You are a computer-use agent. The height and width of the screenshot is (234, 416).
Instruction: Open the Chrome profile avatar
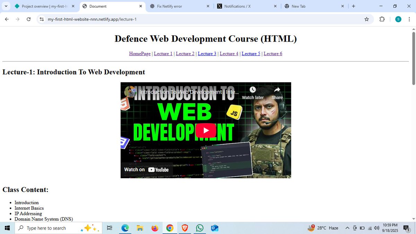(398, 19)
